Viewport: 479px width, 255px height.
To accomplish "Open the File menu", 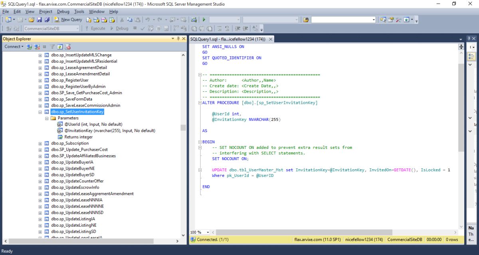I will (6, 12).
